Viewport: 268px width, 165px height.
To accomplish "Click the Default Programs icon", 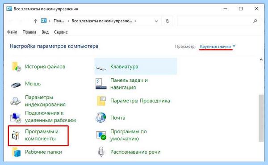I will tap(101, 135).
